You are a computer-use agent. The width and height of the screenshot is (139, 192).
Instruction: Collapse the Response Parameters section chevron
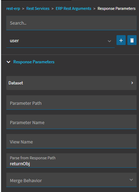8,62
